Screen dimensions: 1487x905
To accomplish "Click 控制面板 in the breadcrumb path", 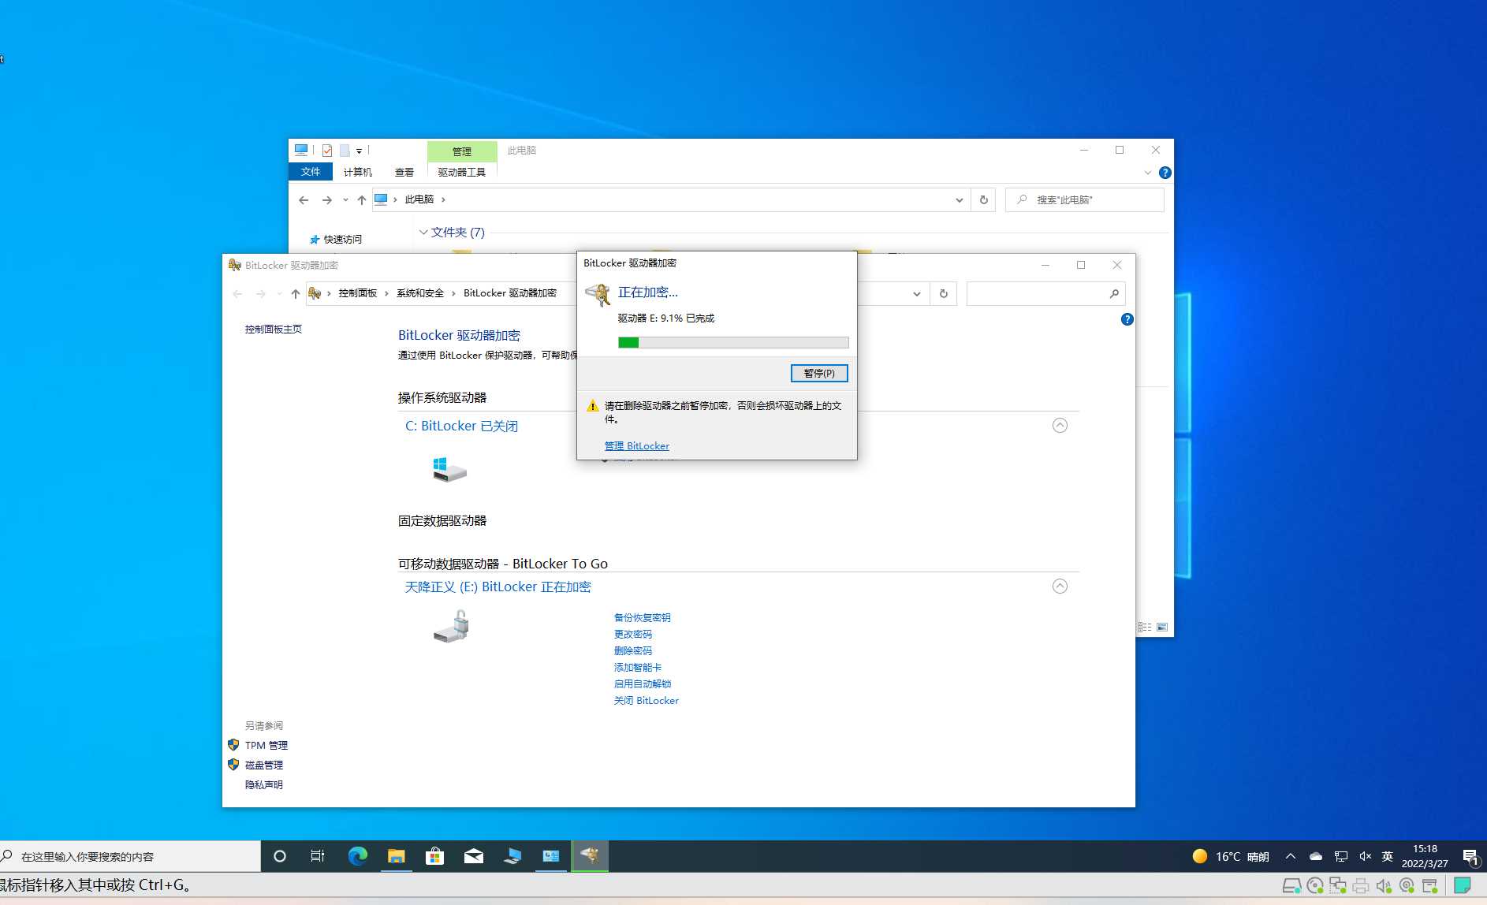I will [358, 293].
